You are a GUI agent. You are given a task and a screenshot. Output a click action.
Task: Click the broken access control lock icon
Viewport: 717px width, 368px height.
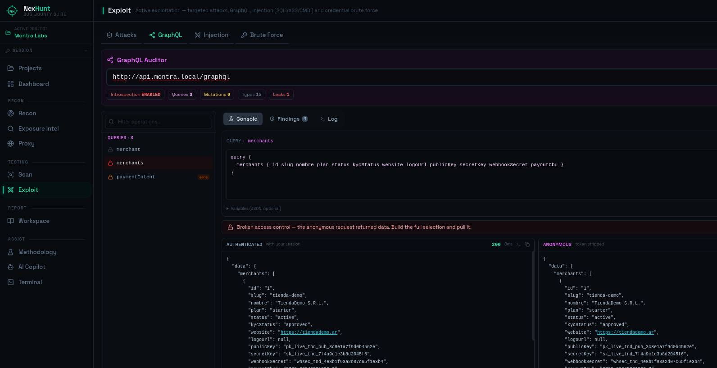click(x=230, y=227)
